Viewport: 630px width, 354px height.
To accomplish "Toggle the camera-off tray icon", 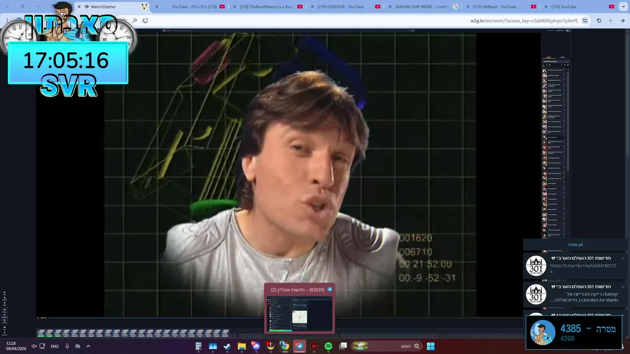I will coord(78,346).
